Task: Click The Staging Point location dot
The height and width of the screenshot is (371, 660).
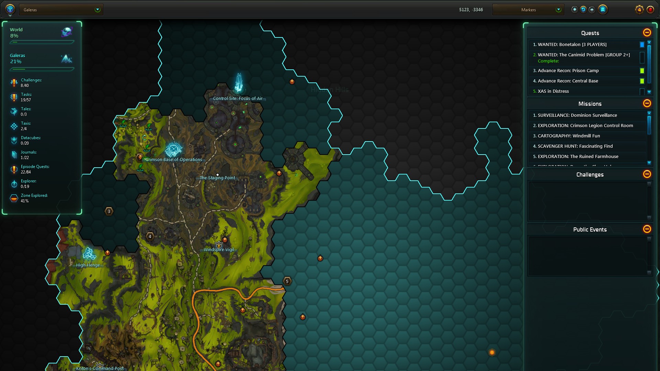Action: click(x=218, y=175)
